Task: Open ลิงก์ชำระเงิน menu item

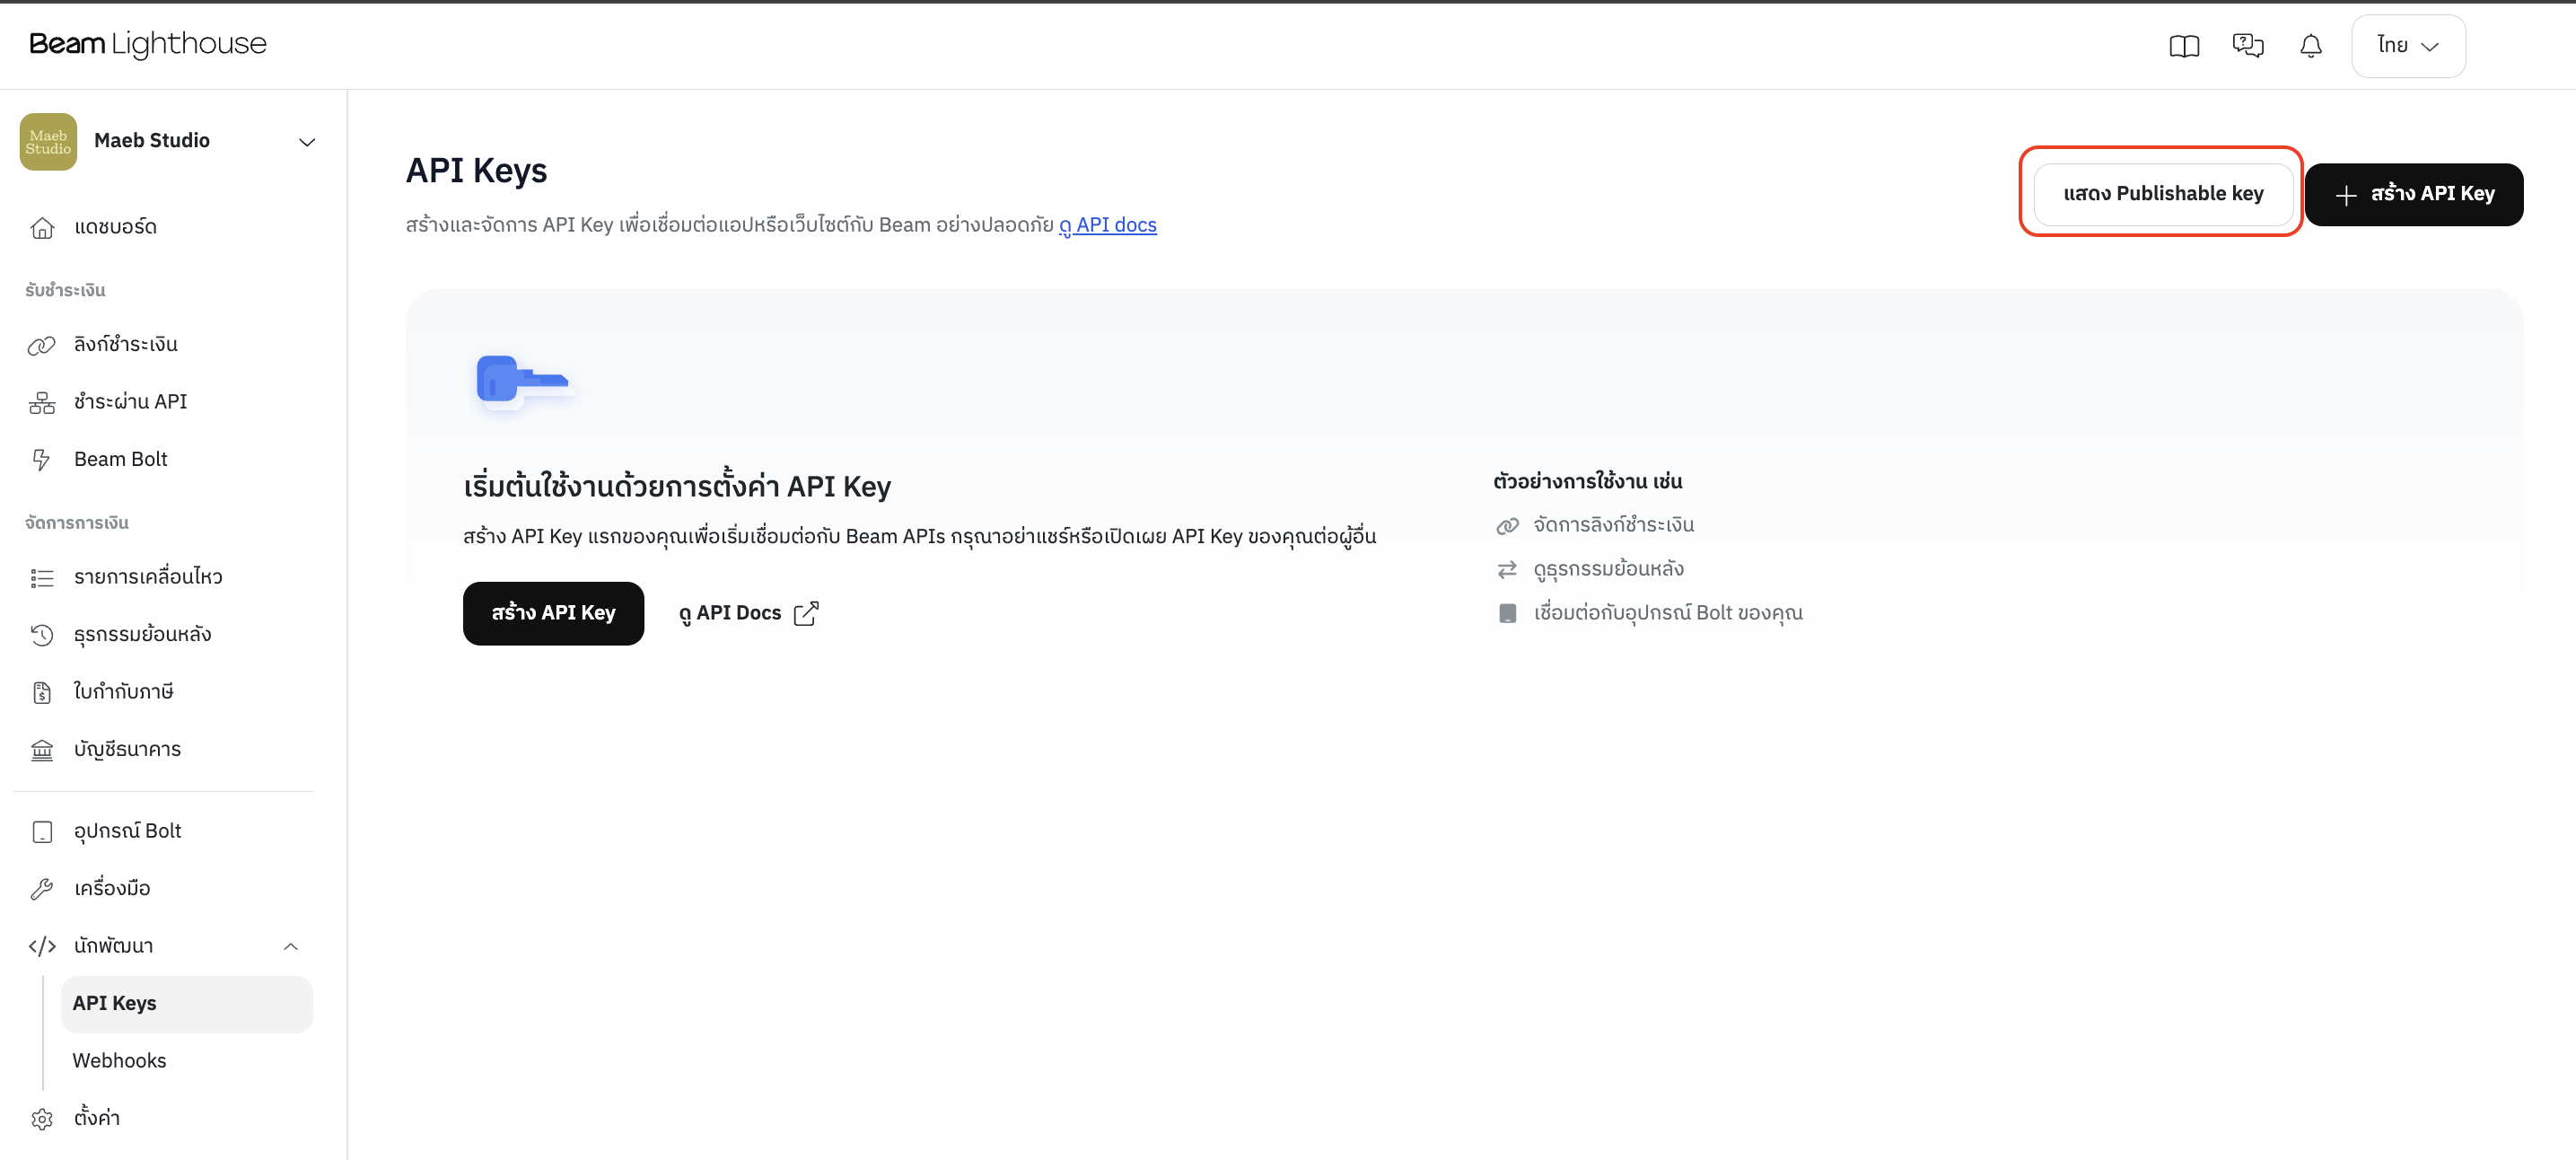Action: point(126,344)
